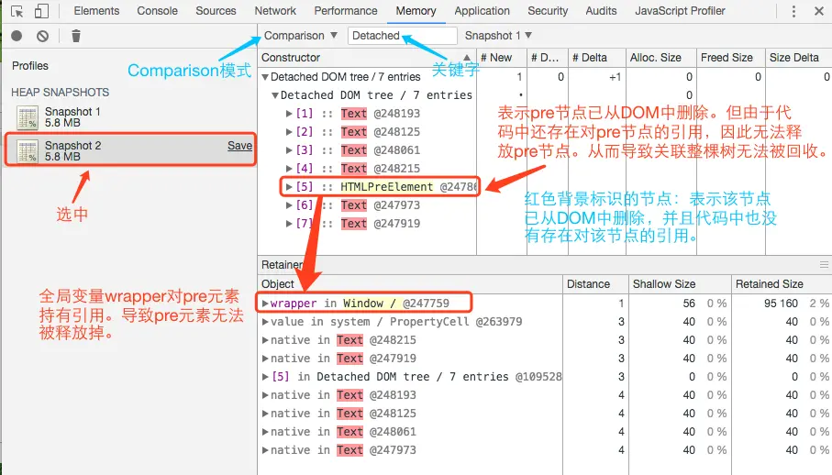Sort by Size Delta column header

[799, 57]
